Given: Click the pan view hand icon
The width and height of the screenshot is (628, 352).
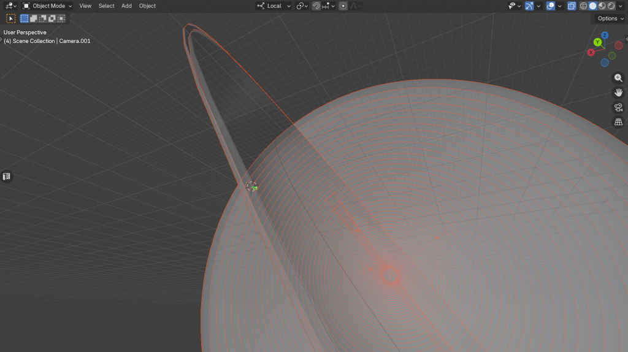Looking at the screenshot, I should click(x=618, y=93).
